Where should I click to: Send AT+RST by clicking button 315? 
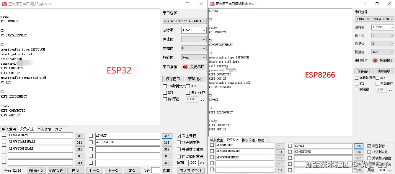coord(167,135)
